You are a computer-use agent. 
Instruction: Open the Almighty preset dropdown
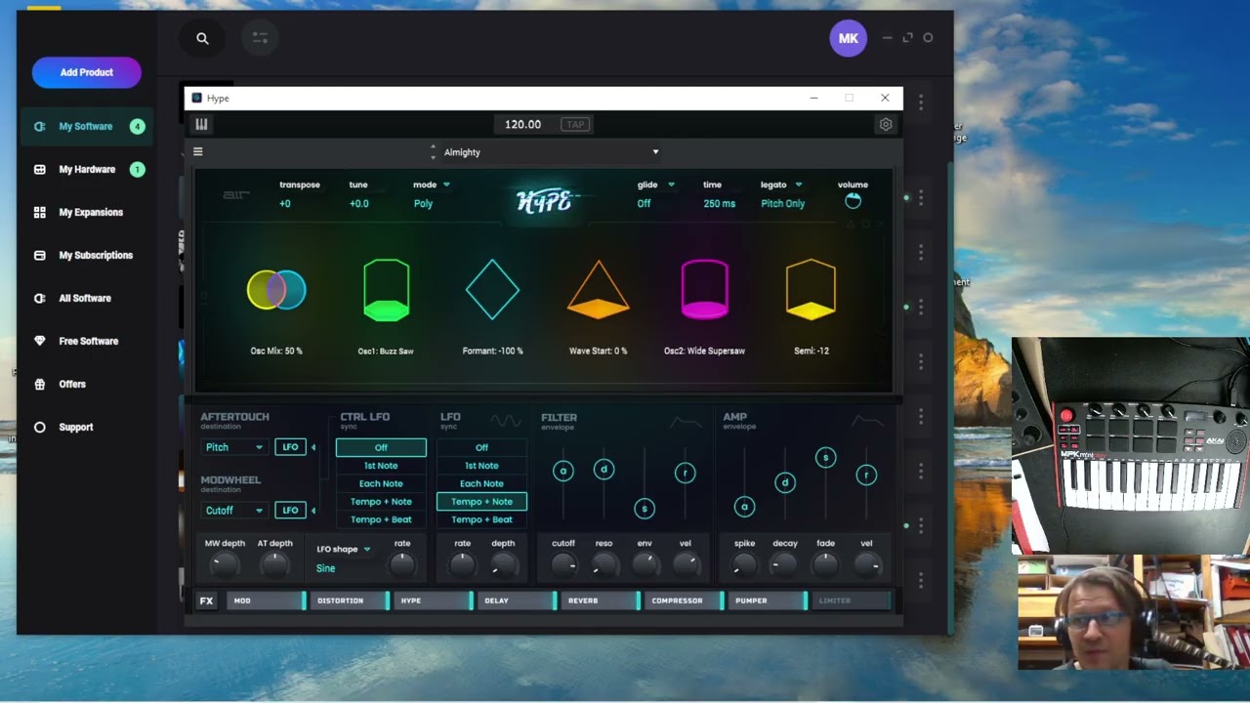(552, 152)
